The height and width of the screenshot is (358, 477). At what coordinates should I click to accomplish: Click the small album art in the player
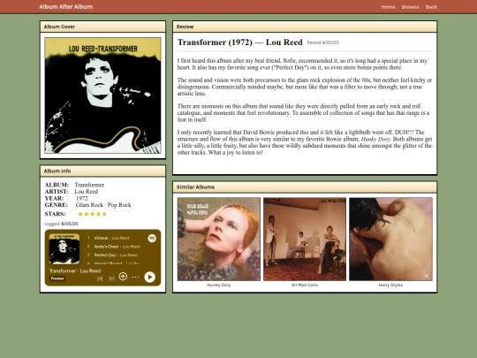pyautogui.click(x=64, y=248)
